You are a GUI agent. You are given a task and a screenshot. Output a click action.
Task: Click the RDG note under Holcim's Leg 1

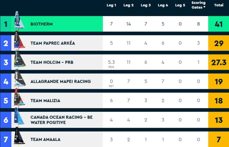pos(111,67)
